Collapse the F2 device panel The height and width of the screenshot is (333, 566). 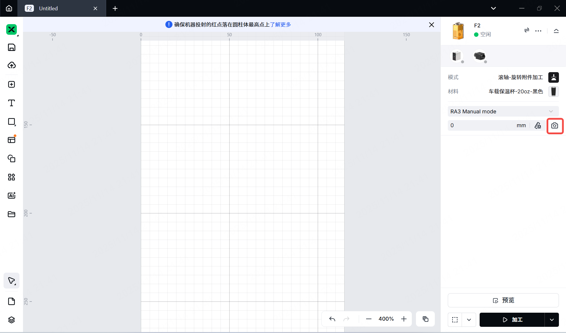pos(556,31)
